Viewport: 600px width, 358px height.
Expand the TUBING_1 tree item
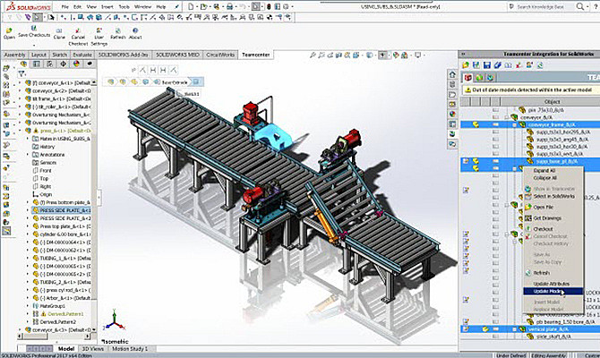(x=27, y=258)
